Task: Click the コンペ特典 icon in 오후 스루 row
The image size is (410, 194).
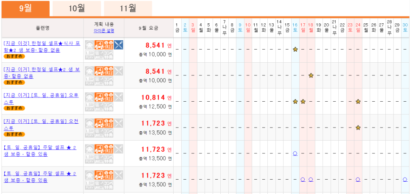Action: click(109, 107)
